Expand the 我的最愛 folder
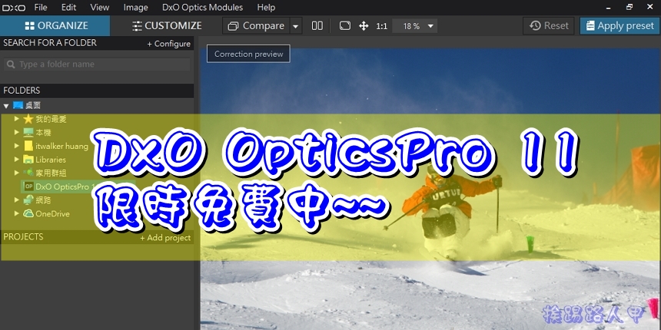Viewport: 661px width, 330px height. (16, 119)
